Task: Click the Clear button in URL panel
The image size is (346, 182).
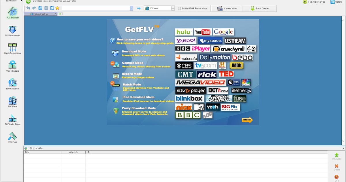Action: pos(336,178)
